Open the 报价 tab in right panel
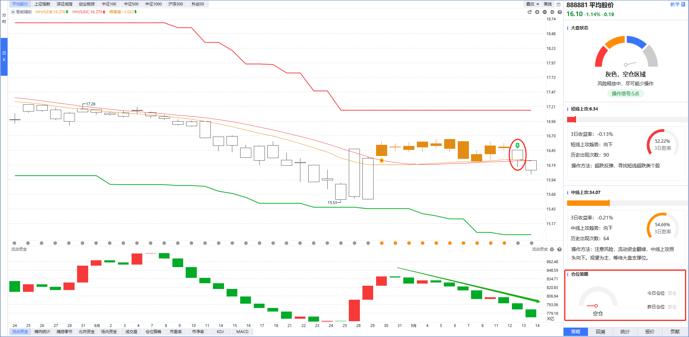The height and width of the screenshot is (337, 689). [650, 332]
